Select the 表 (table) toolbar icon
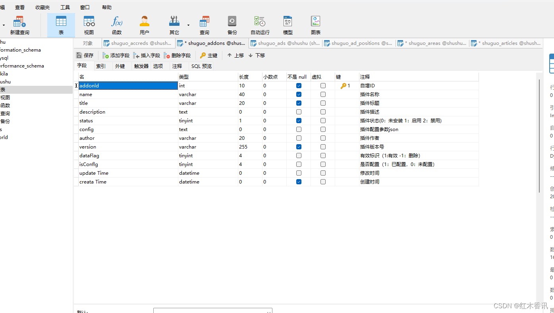This screenshot has width=554, height=313. pos(61,25)
